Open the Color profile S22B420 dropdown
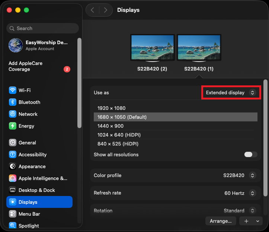 pos(240,176)
